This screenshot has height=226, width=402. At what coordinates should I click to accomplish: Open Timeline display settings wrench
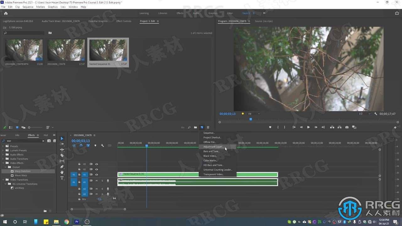pyautogui.click(x=102, y=146)
